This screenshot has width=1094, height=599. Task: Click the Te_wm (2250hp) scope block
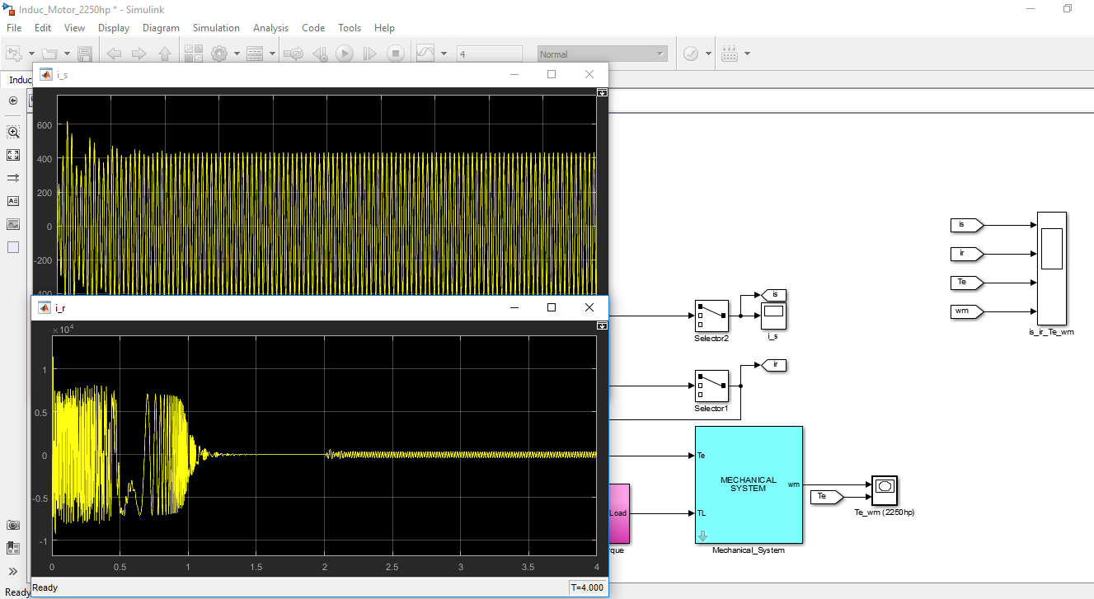(885, 490)
